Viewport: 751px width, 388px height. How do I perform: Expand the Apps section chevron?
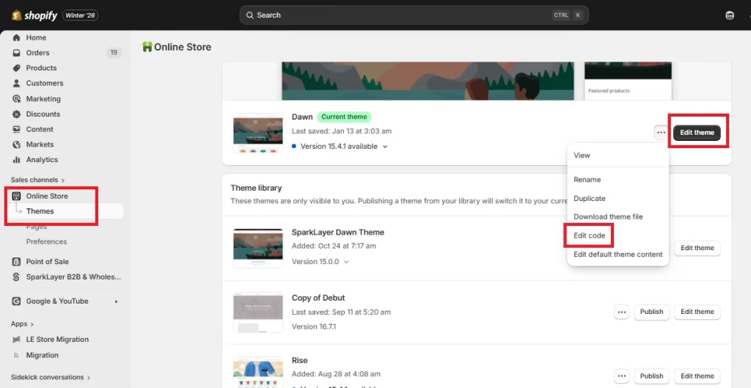pos(32,324)
